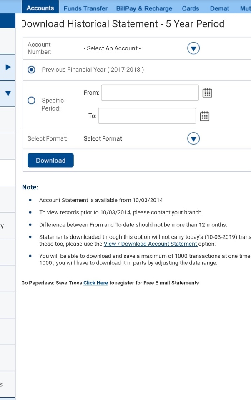Click Here link to register e-statements
Viewport: 251px width, 400px height.
[x=95, y=283]
